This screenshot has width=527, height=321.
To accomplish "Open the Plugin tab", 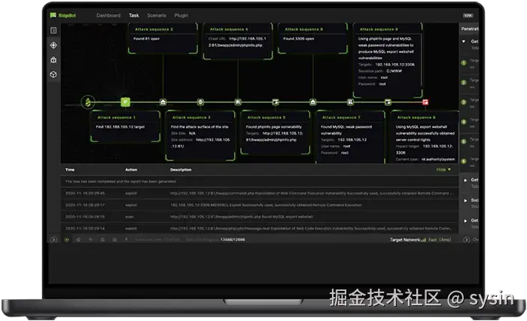I will [x=181, y=16].
